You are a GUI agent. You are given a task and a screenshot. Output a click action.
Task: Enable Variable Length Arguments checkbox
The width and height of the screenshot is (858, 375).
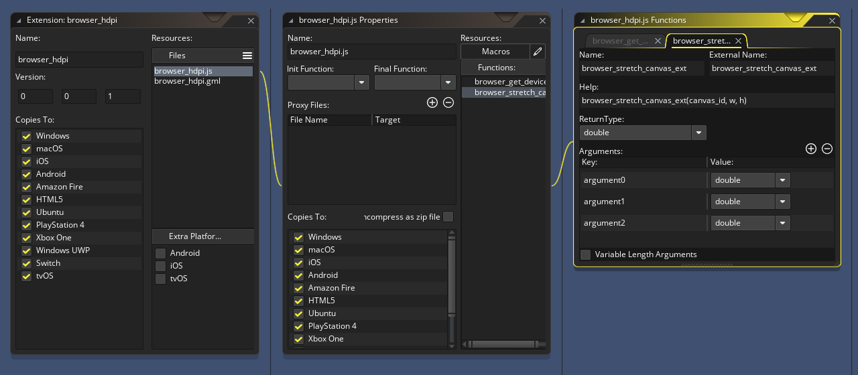click(x=586, y=254)
